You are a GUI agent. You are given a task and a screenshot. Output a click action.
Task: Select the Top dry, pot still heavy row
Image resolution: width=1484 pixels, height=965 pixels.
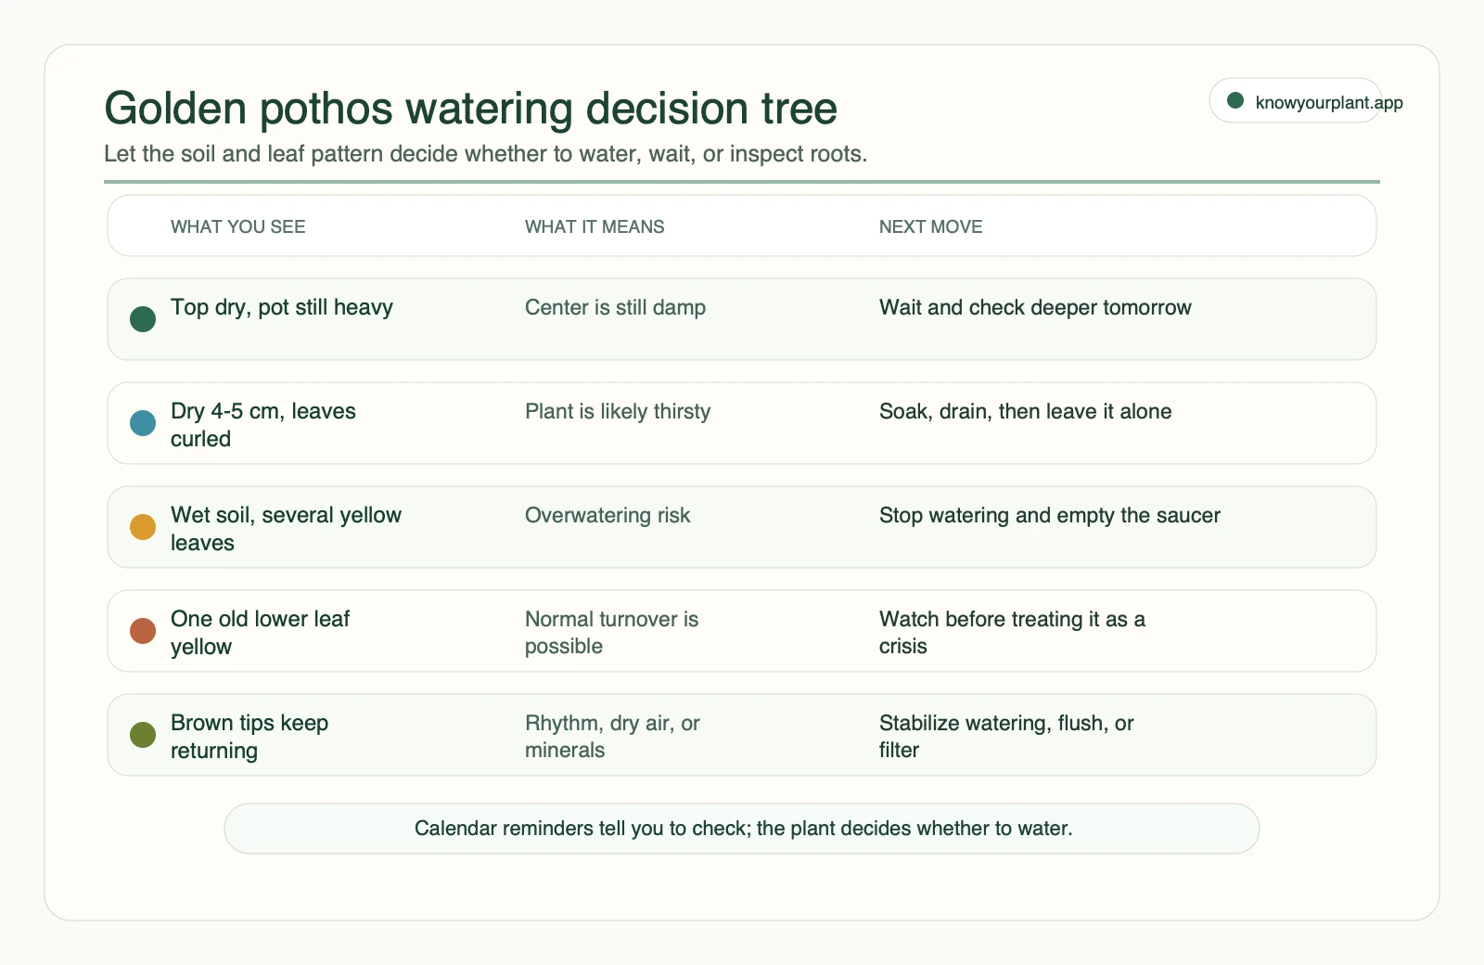[x=742, y=319]
